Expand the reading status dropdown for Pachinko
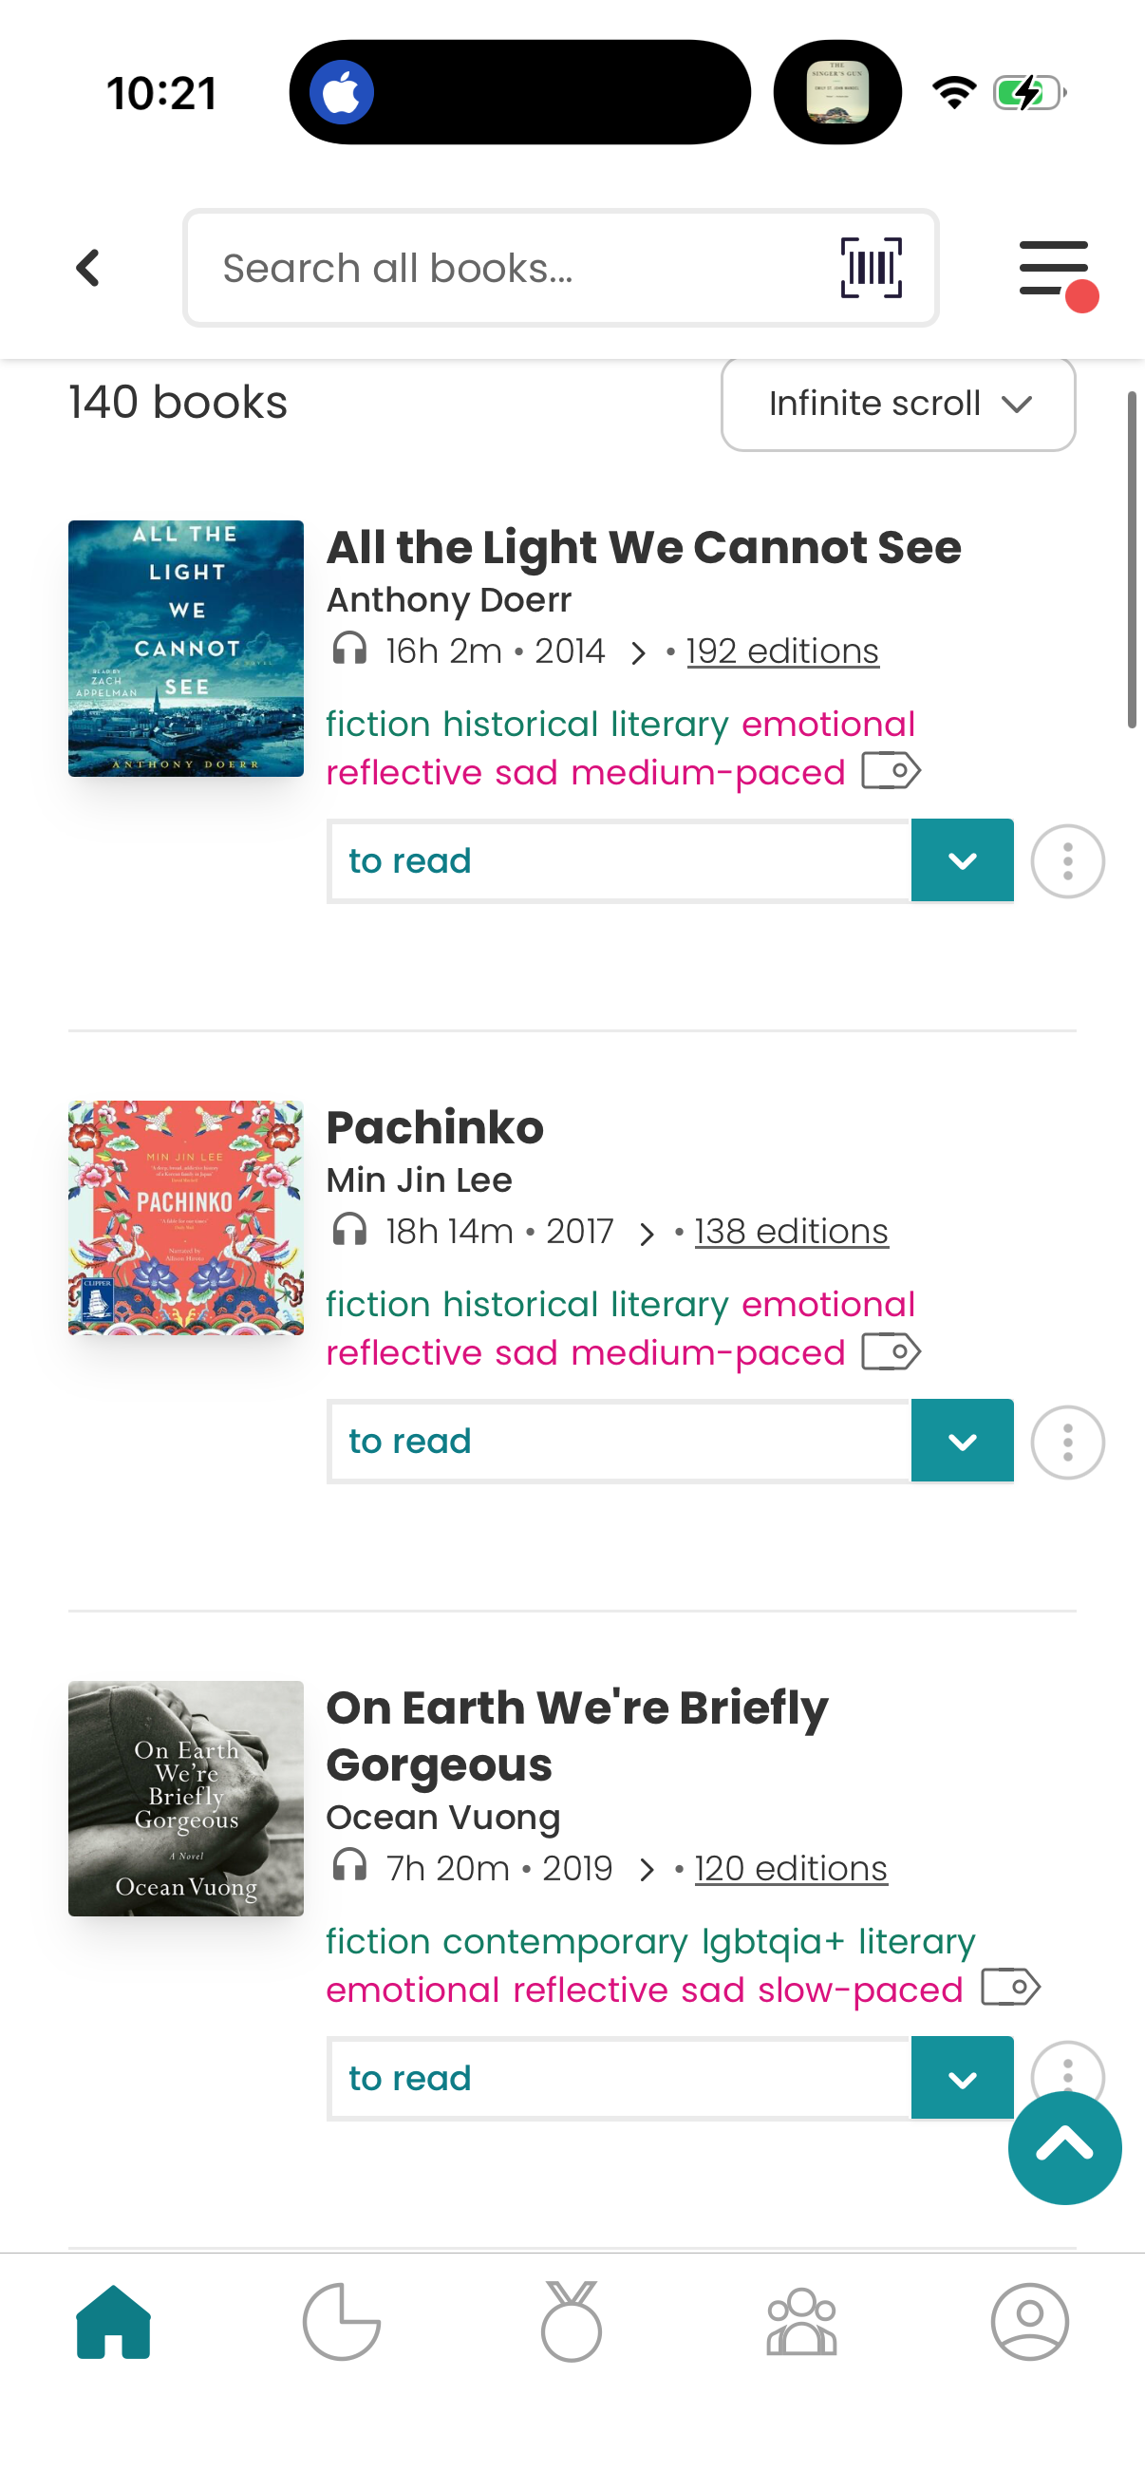This screenshot has height=2490, width=1145. click(962, 1442)
